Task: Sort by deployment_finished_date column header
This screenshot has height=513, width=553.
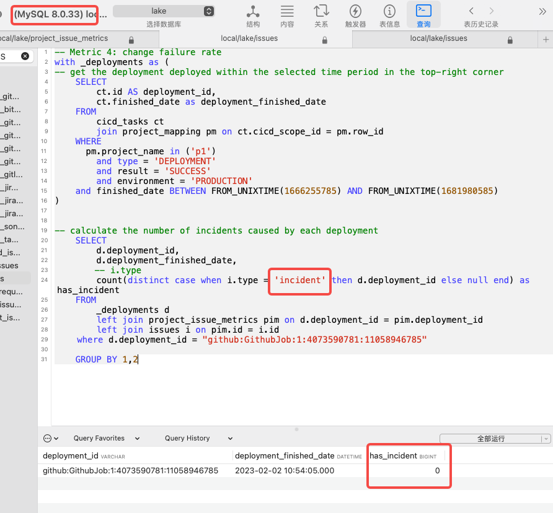Action: point(298,456)
